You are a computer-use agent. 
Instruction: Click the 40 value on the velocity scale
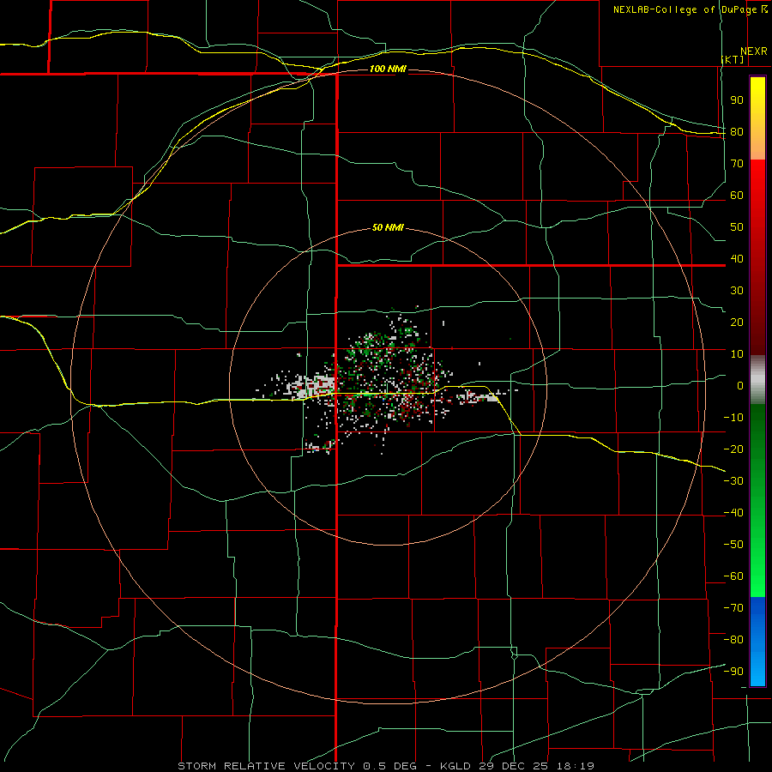pos(737,258)
